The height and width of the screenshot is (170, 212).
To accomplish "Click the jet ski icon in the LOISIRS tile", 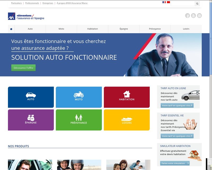I will (x=127, y=119).
